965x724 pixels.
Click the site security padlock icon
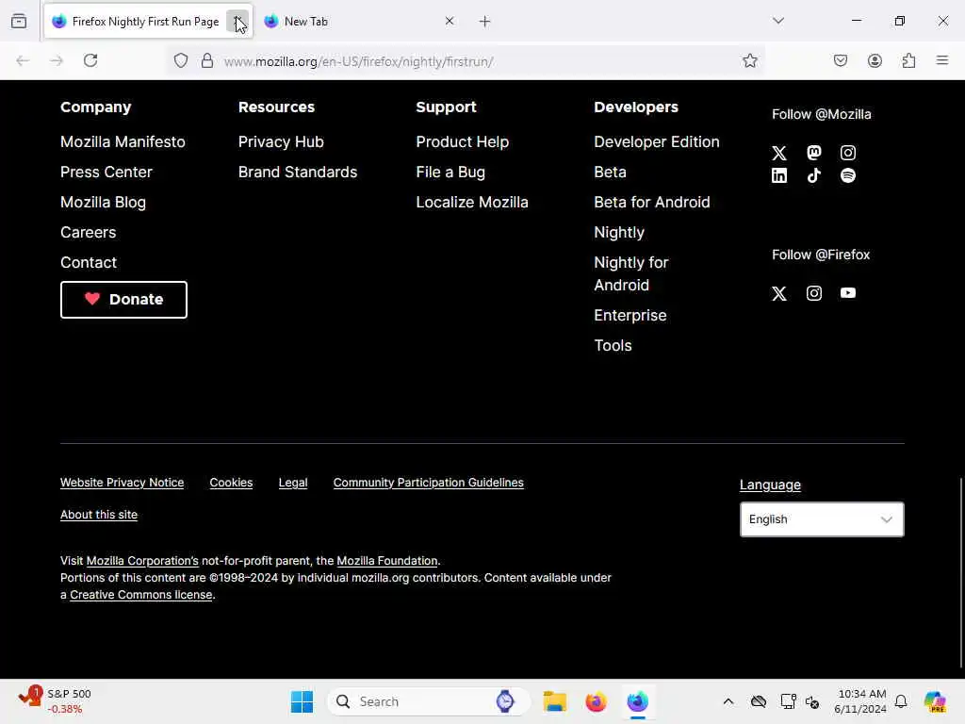point(207,60)
